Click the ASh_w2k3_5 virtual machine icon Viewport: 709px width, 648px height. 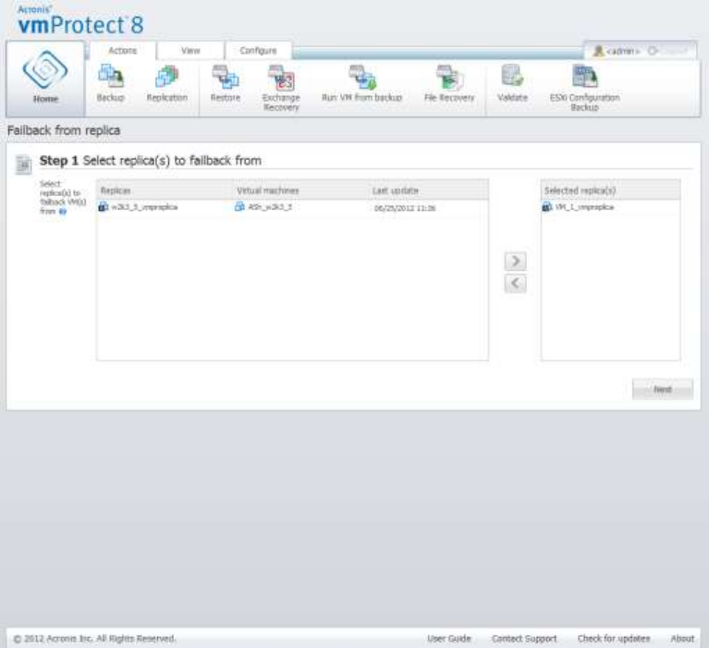coord(239,207)
